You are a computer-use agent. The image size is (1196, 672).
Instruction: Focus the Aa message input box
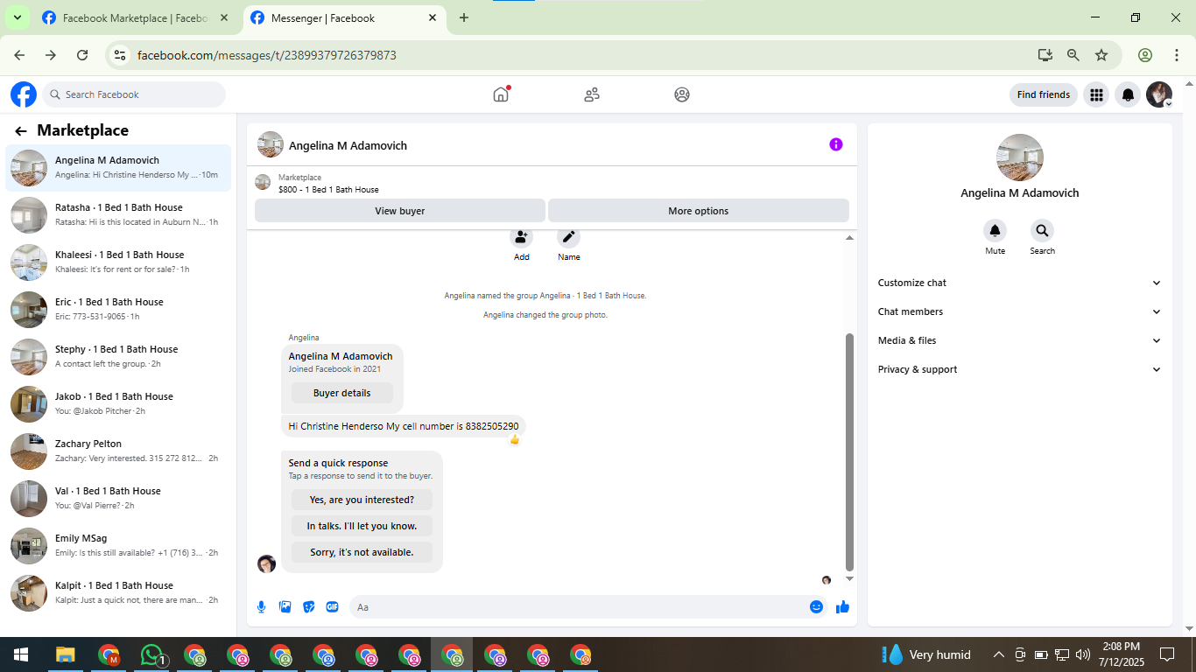(576, 606)
